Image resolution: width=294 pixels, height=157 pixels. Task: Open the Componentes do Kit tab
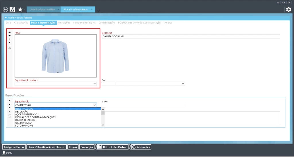(x=84, y=22)
